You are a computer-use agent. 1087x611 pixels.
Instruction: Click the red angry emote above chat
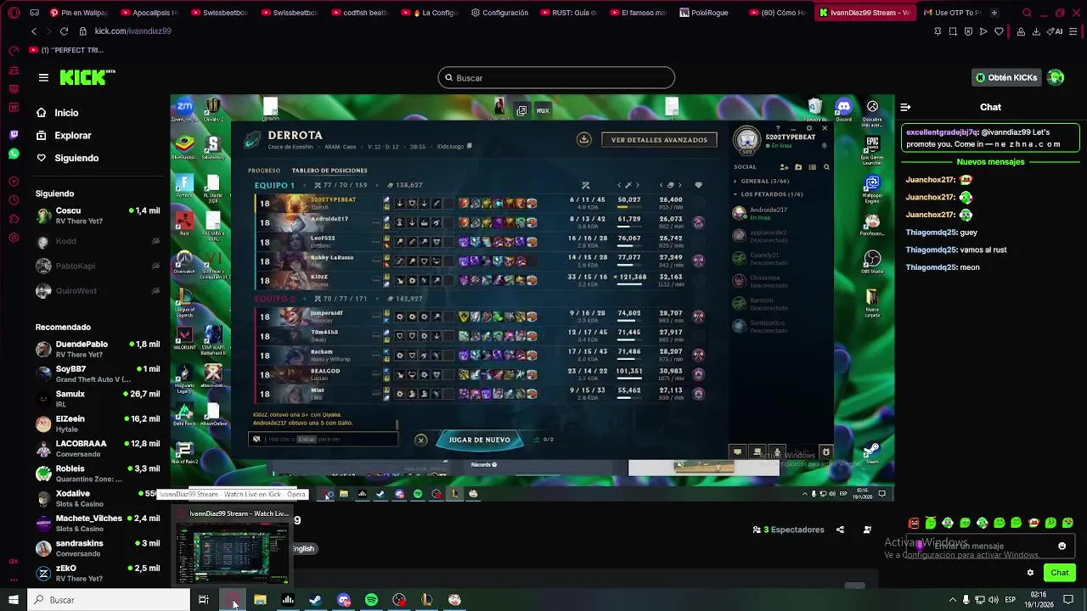914,523
